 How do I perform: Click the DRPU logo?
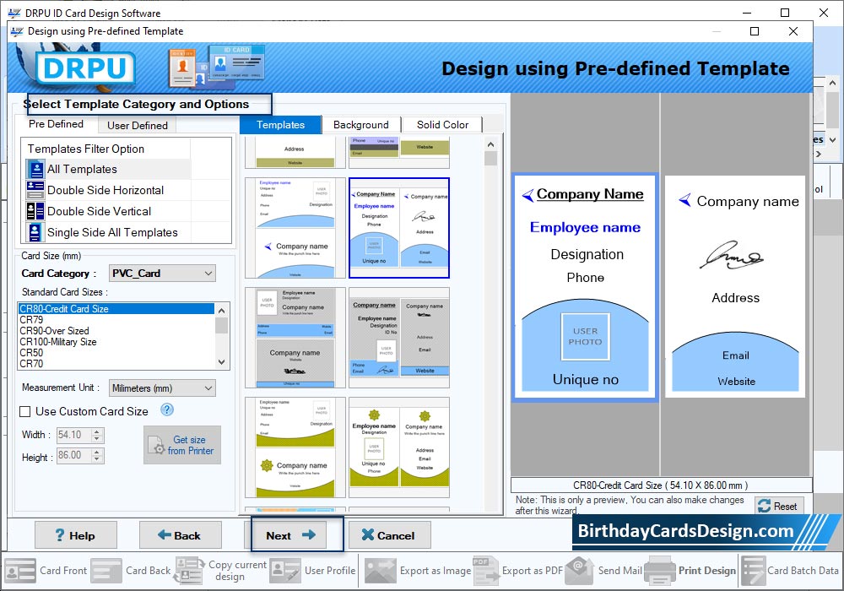85,68
